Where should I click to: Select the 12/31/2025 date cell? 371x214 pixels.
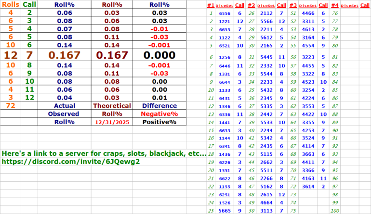pyautogui.click(x=112, y=122)
